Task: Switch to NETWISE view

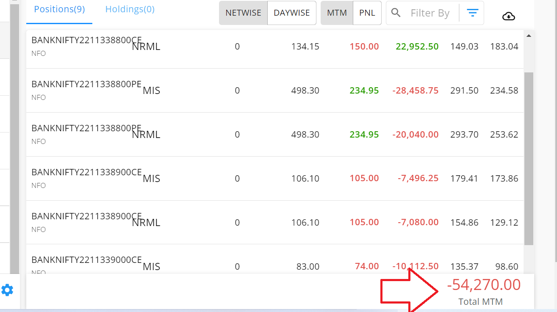Action: pyautogui.click(x=243, y=13)
